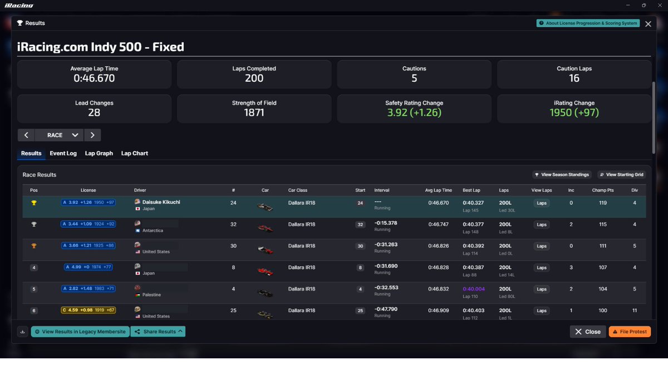Viewport: 668px width, 375px height.
Task: Open Laps for car #4 row
Action: 542,289
